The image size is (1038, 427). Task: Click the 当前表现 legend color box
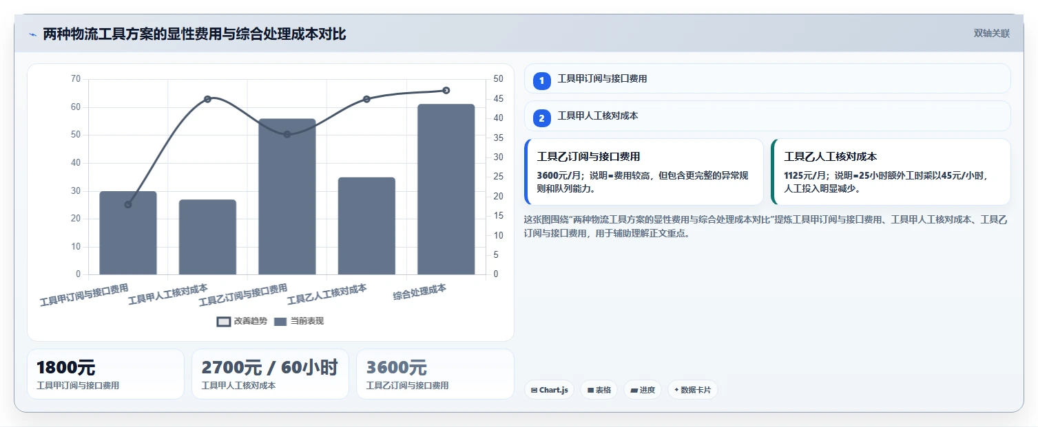coord(280,322)
